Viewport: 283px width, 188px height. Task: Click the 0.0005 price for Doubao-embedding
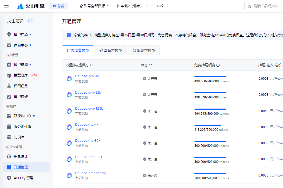tap(263, 175)
